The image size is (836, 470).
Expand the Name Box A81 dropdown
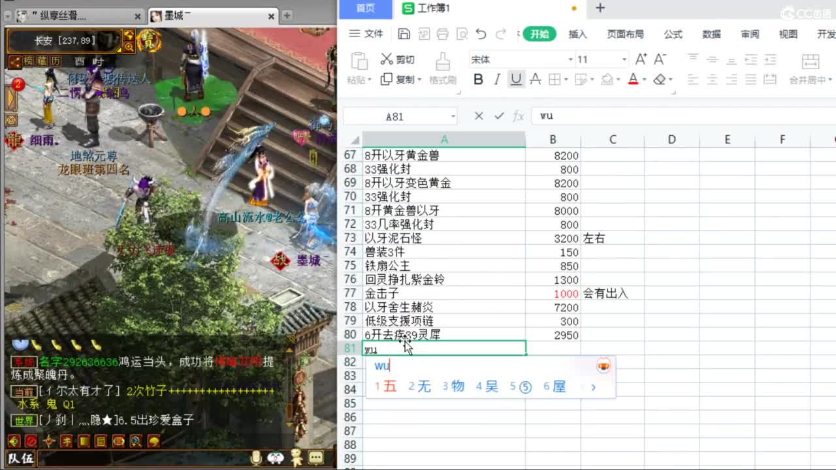(453, 116)
